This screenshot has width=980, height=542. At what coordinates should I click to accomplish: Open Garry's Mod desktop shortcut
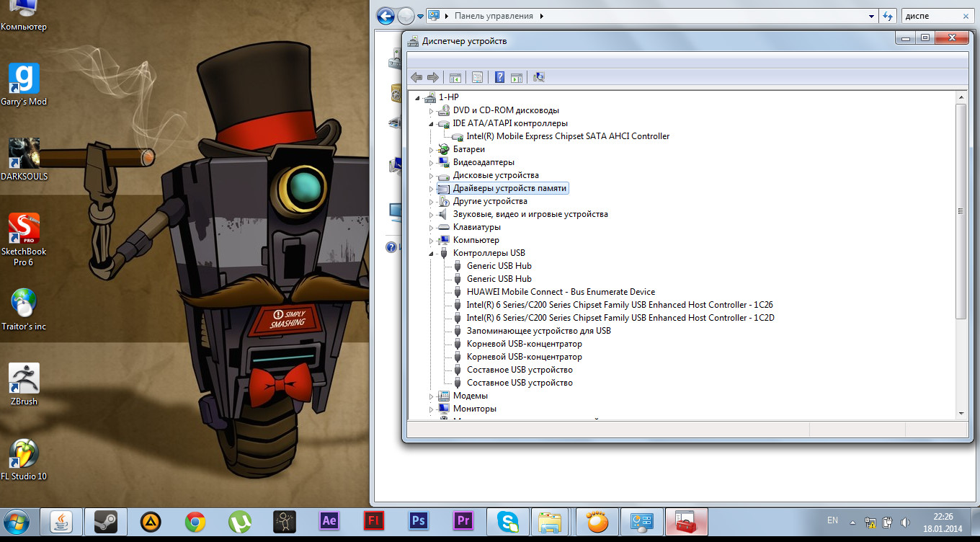[x=24, y=84]
